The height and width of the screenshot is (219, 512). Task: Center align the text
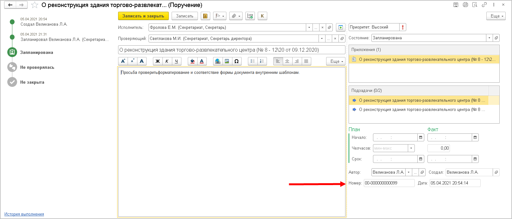click(x=287, y=61)
